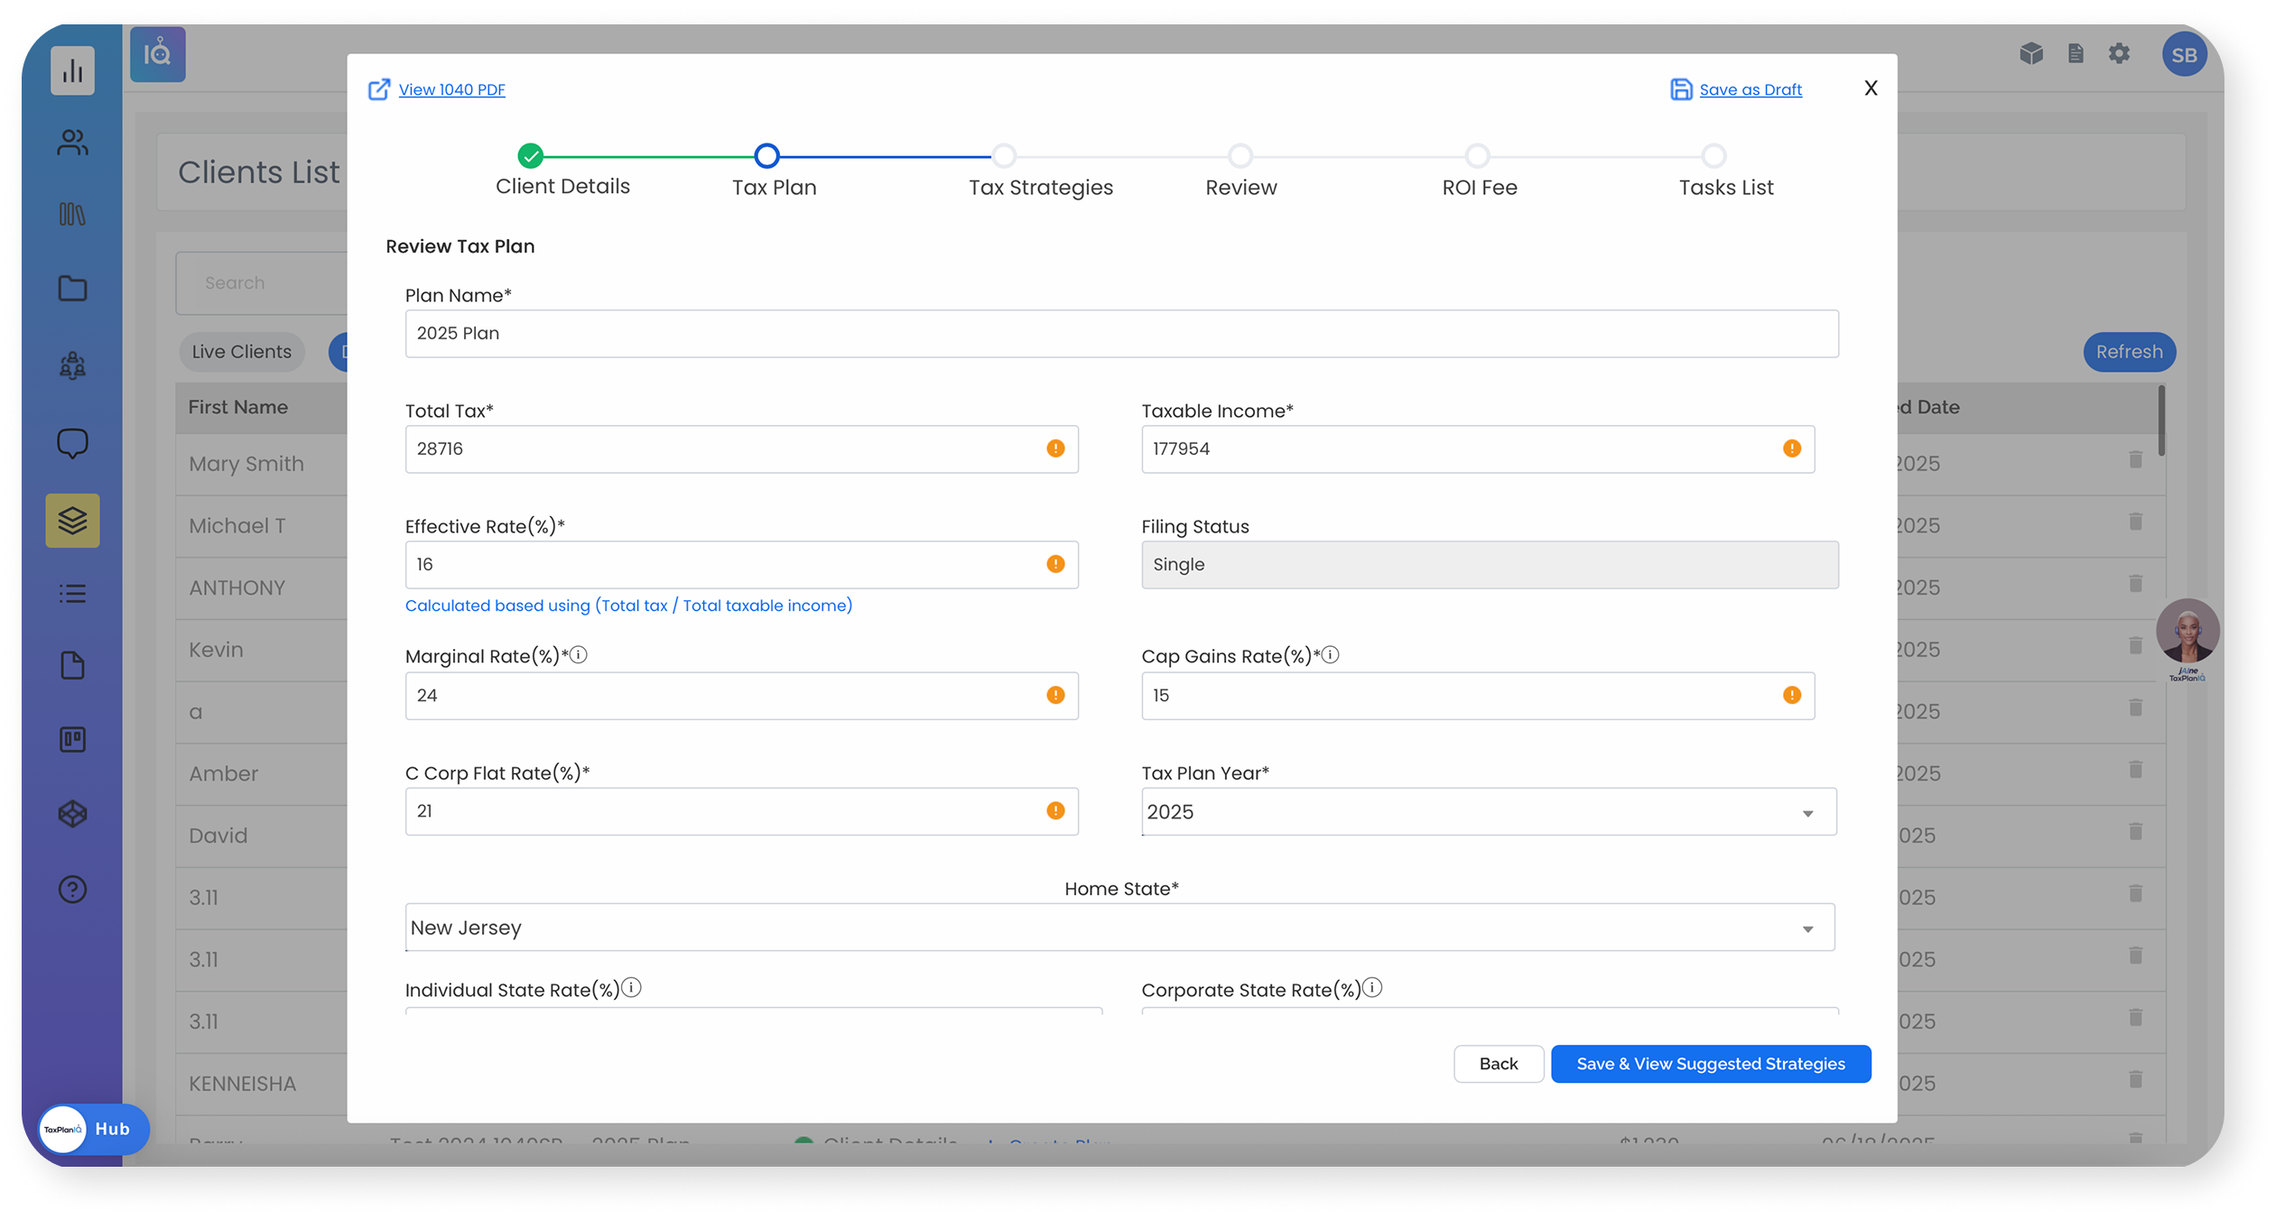Image resolution: width=2275 pixels, height=1220 pixels.
Task: Open the package box icon in header
Action: click(x=2031, y=54)
